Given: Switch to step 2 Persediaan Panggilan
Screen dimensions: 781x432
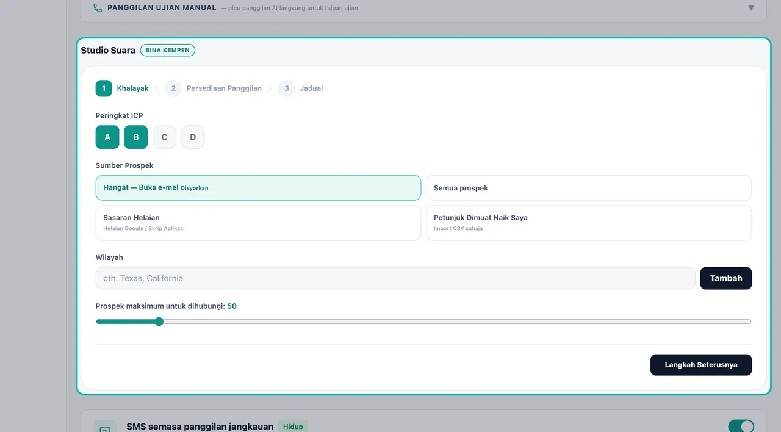Looking at the screenshot, I should 214,88.
